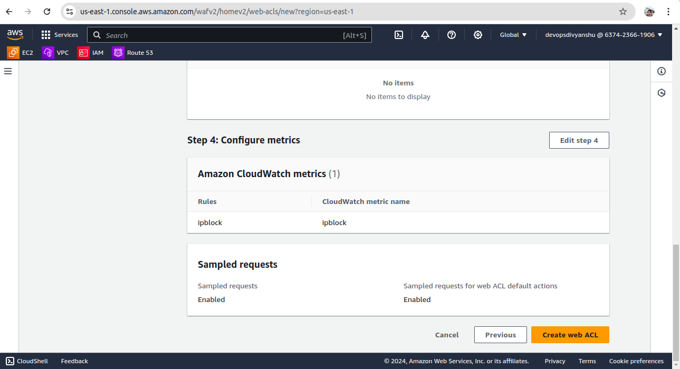Open the notifications bell
The image size is (680, 369).
(x=425, y=35)
